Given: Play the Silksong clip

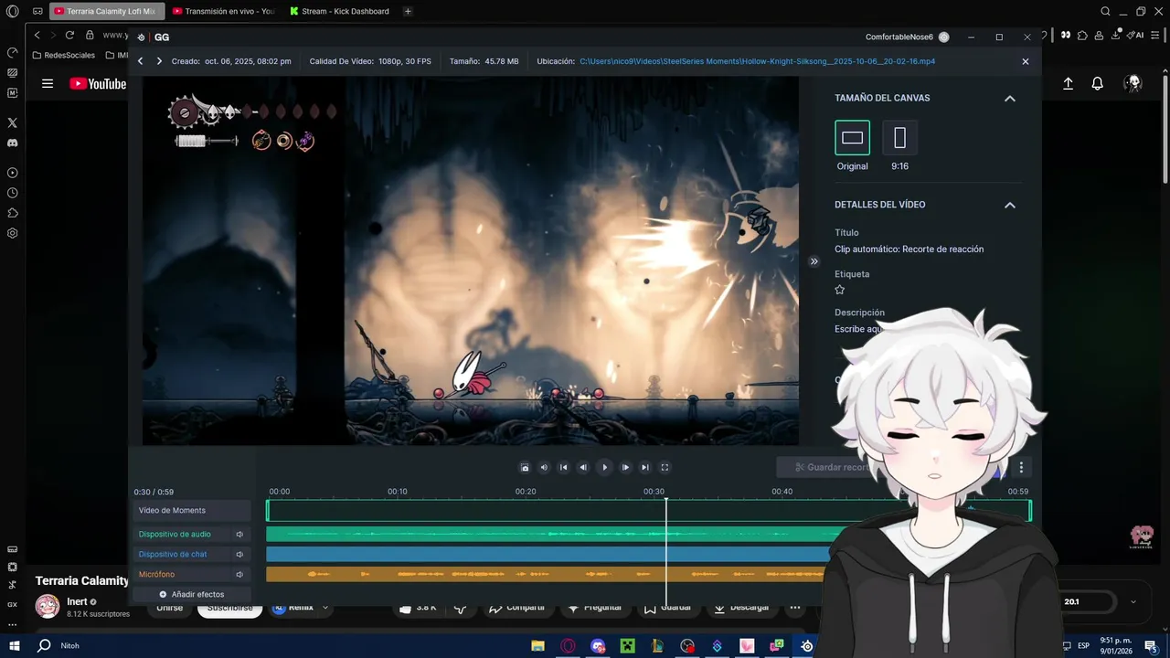Looking at the screenshot, I should coord(604,467).
